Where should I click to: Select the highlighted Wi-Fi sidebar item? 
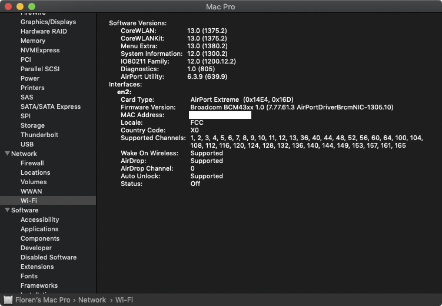click(x=48, y=201)
